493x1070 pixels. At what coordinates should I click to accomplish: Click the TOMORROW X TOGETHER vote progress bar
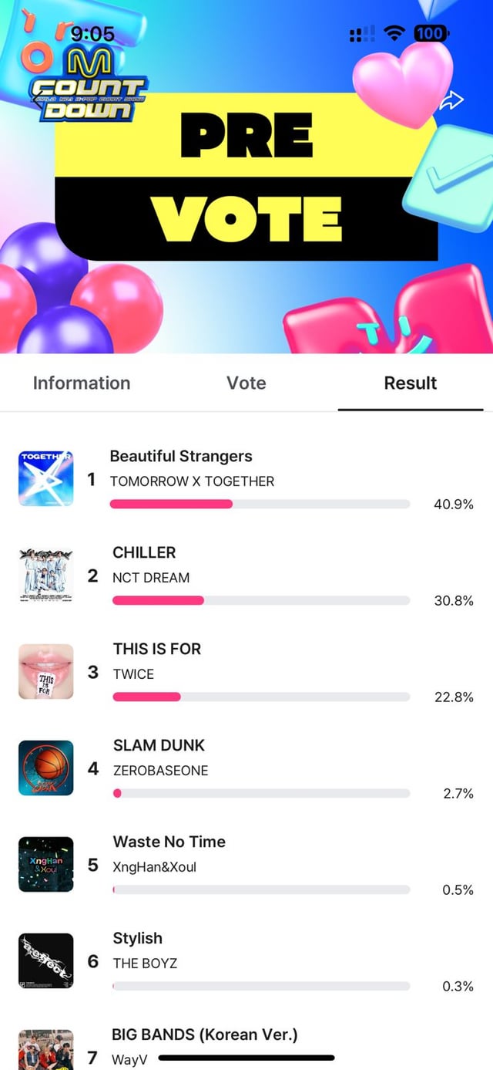point(260,505)
